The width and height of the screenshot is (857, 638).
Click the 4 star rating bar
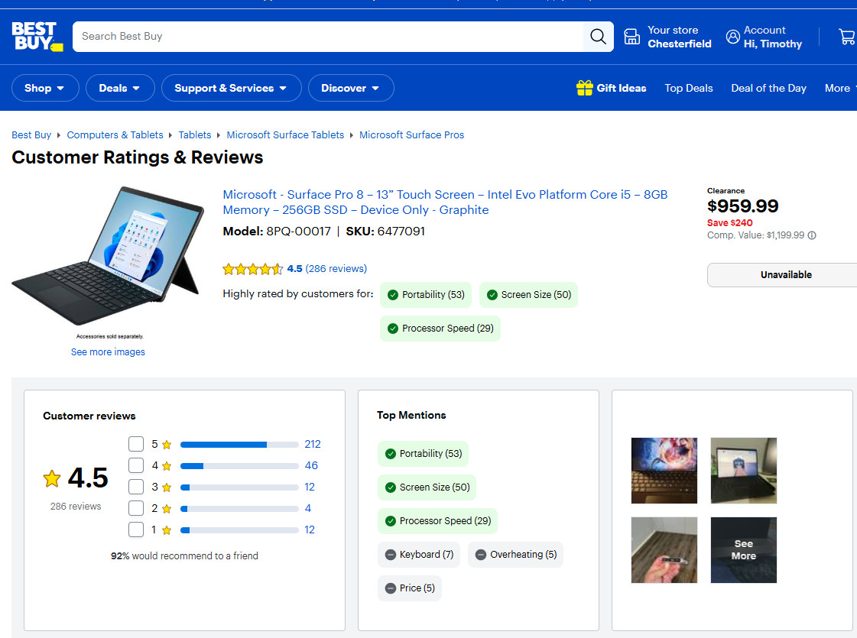(x=239, y=466)
